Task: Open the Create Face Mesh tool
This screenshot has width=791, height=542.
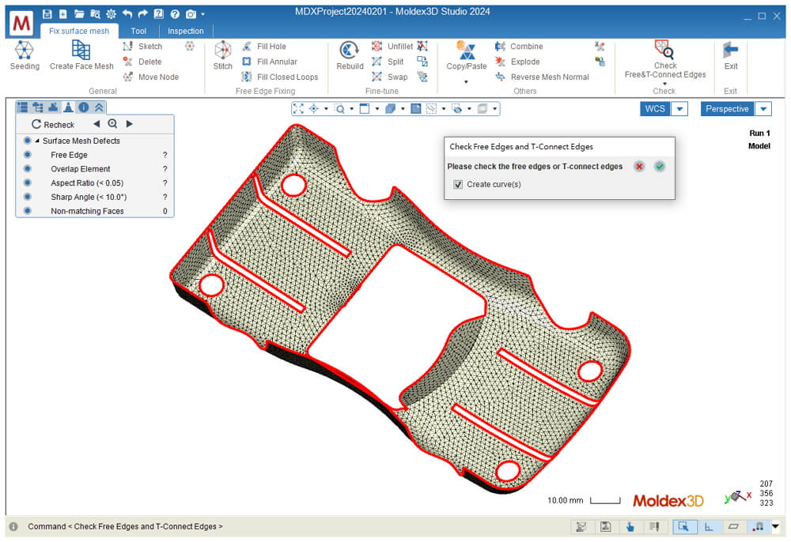Action: (81, 55)
